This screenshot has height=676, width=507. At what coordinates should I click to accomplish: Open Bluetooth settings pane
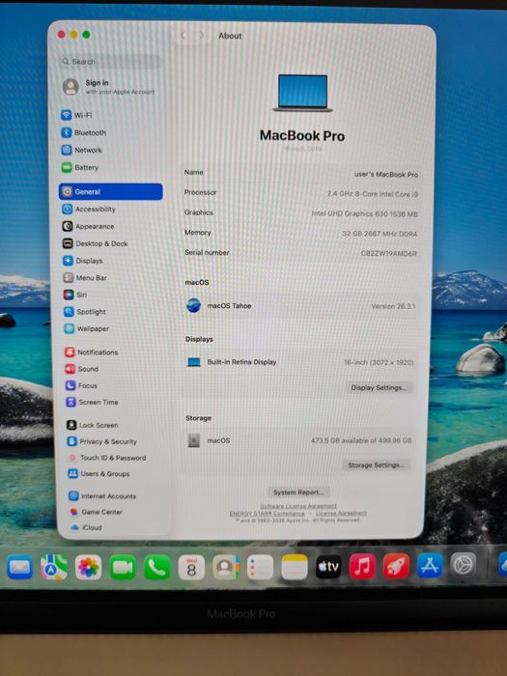pyautogui.click(x=84, y=132)
